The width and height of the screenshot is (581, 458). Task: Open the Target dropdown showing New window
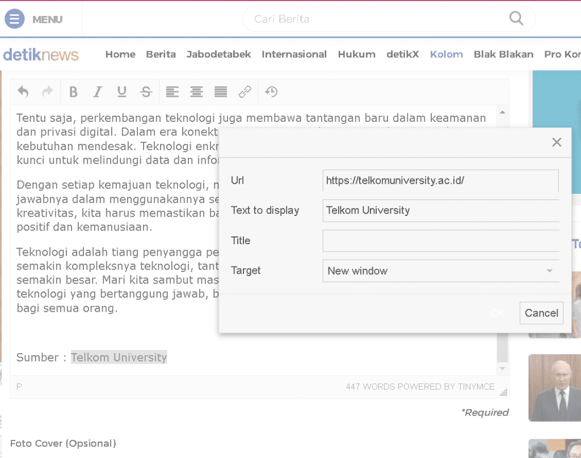coord(441,270)
